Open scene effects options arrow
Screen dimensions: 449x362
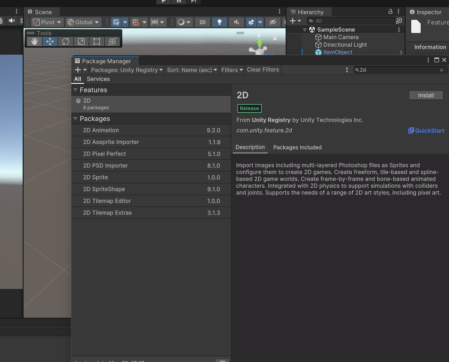tap(260, 22)
